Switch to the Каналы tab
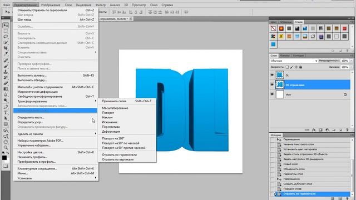The image size is (356, 200). click(284, 56)
